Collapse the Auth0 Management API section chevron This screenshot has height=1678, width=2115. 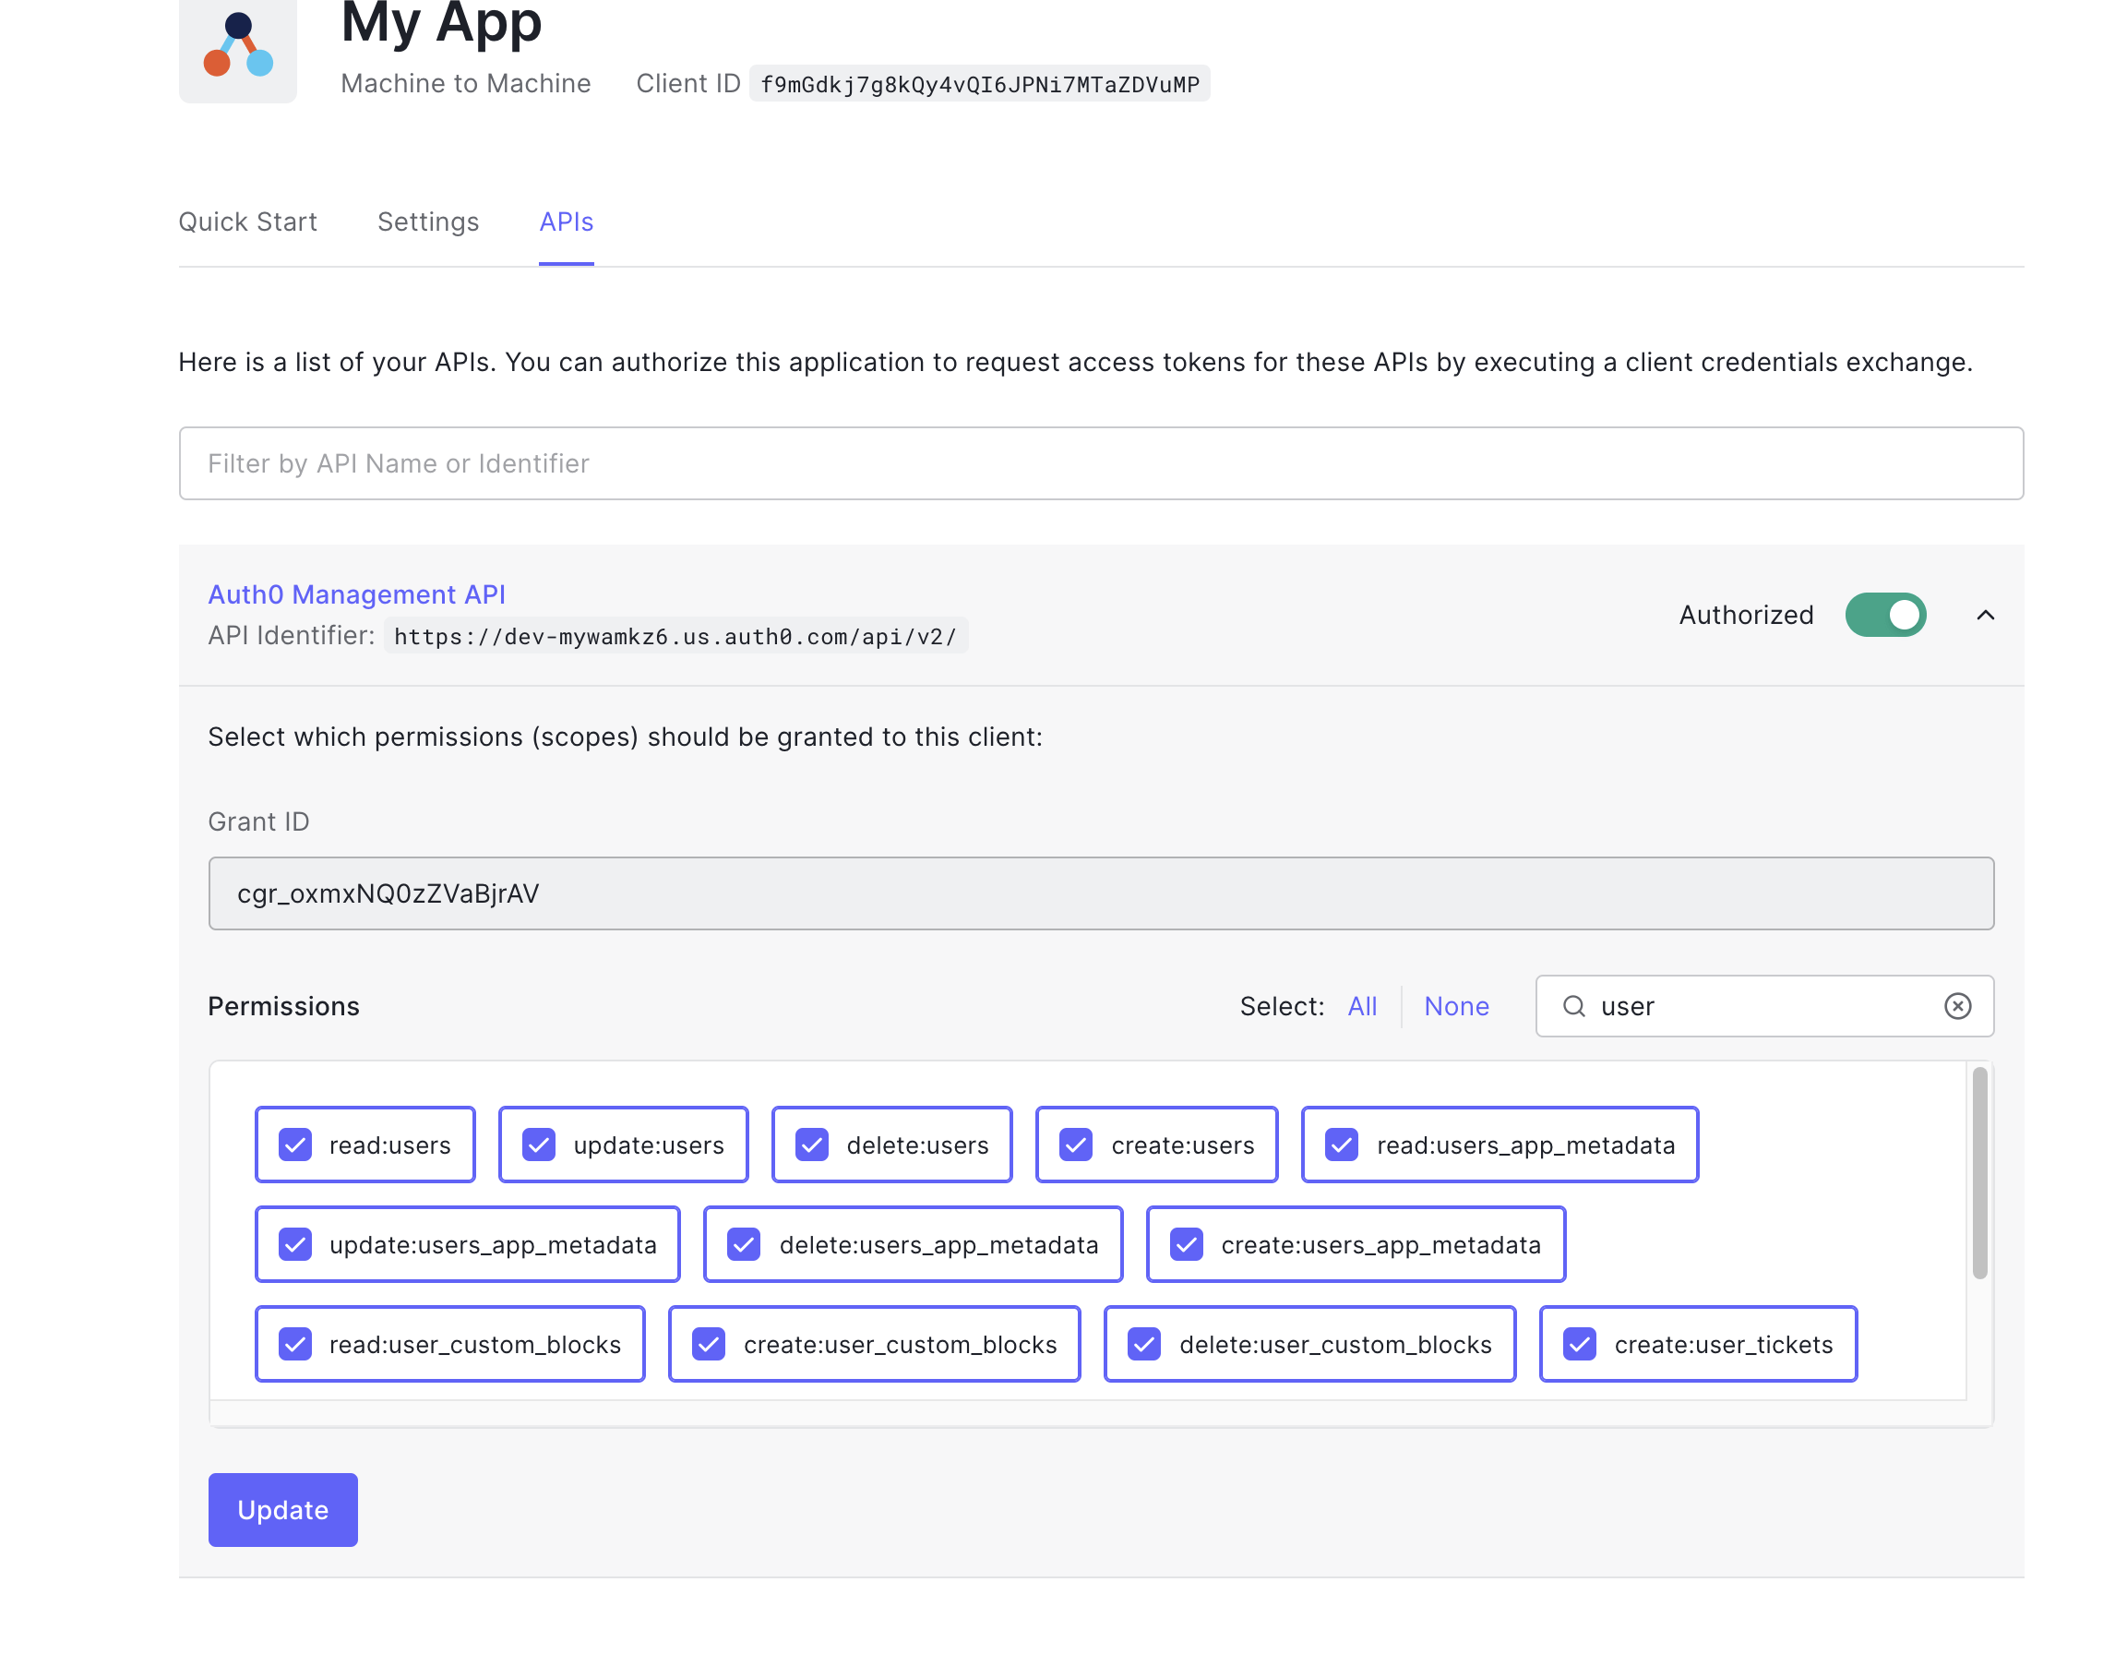coord(1985,616)
